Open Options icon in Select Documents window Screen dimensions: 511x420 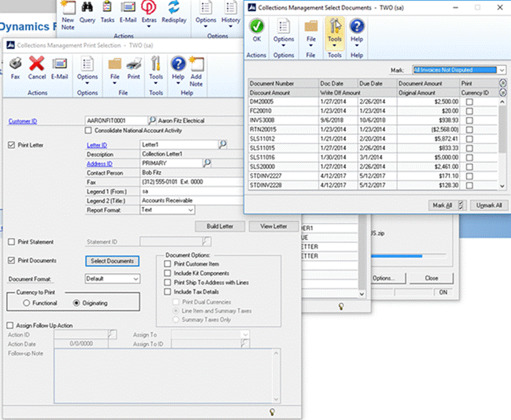pos(283,26)
